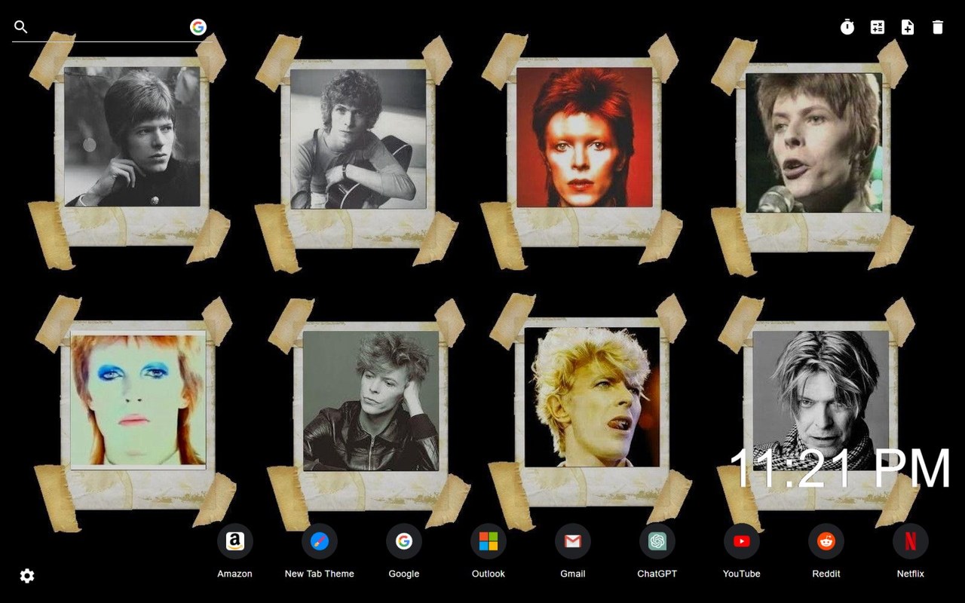Open the Amazon shortcut icon
Image resolution: width=965 pixels, height=603 pixels.
click(235, 541)
